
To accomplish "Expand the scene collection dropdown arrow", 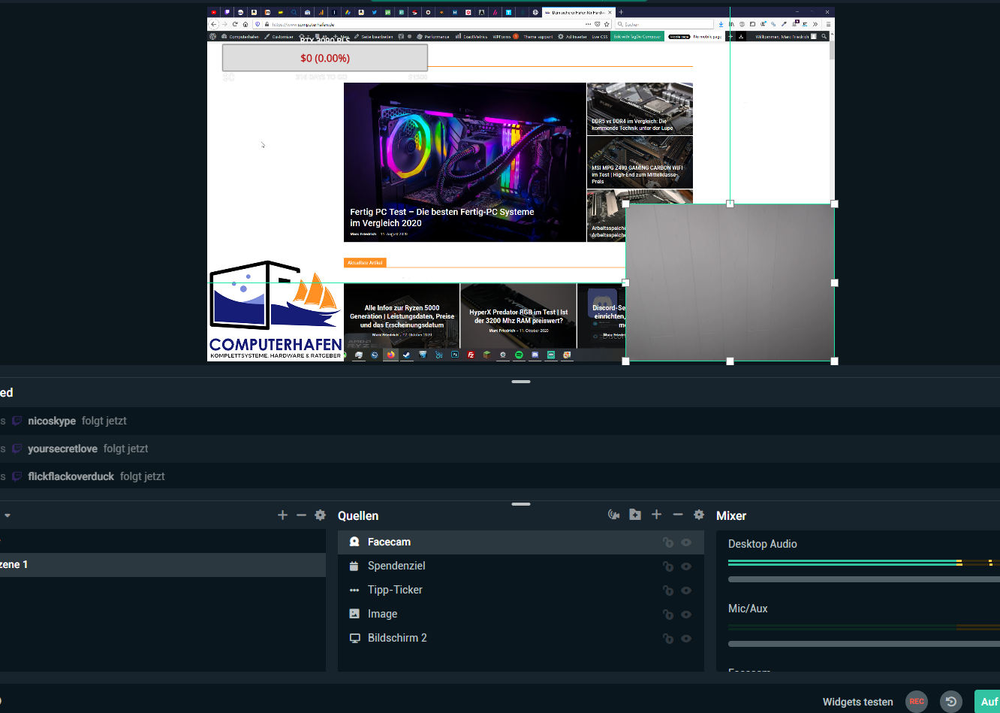I will click(x=8, y=515).
